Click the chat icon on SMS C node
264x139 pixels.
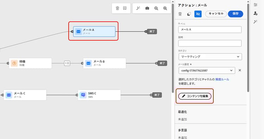coord(83,95)
